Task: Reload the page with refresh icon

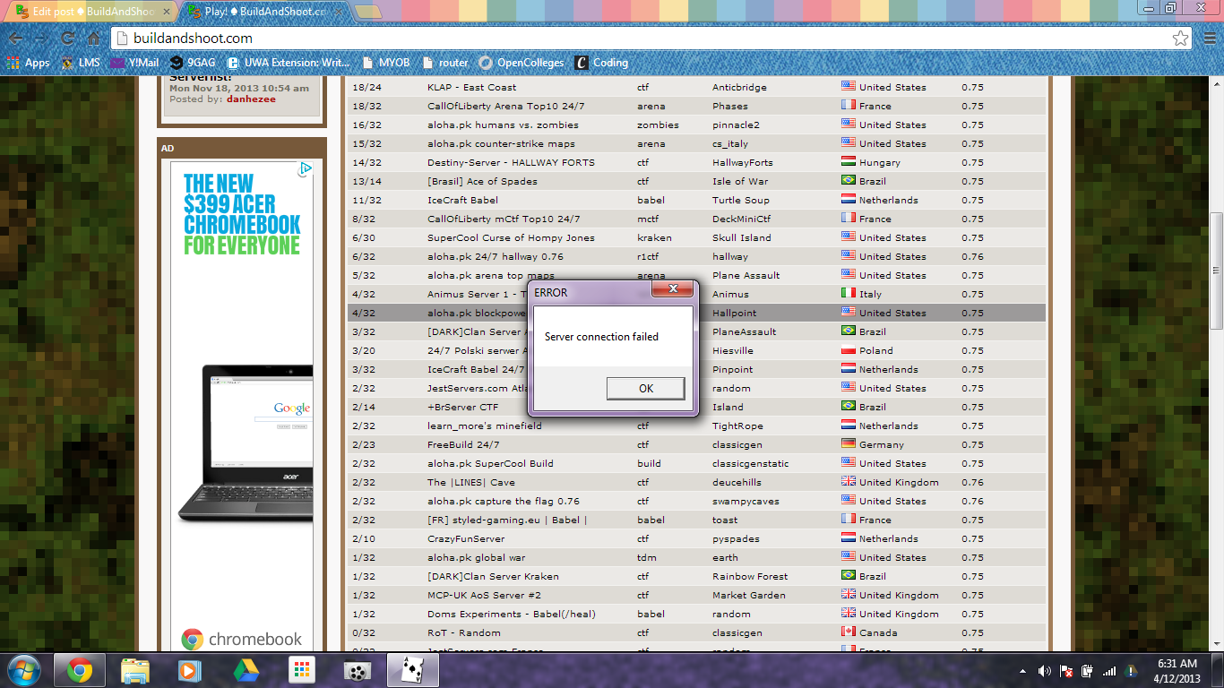Action: point(67,39)
